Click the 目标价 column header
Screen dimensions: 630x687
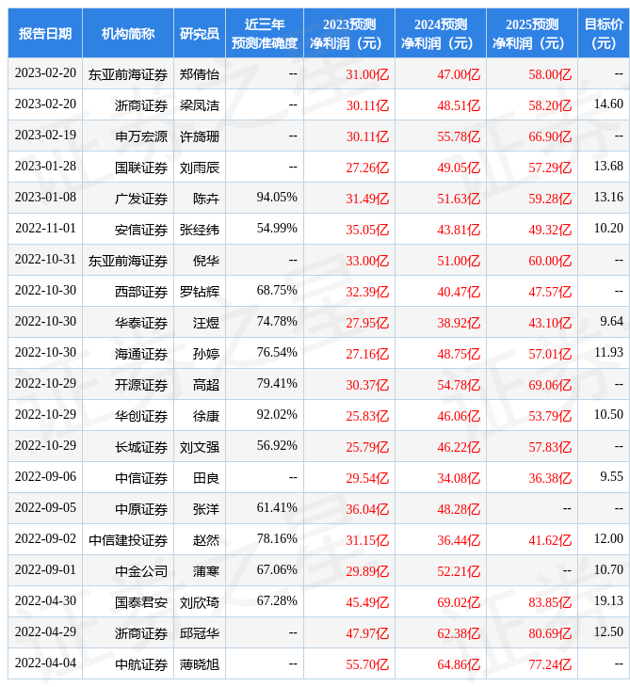click(x=603, y=33)
